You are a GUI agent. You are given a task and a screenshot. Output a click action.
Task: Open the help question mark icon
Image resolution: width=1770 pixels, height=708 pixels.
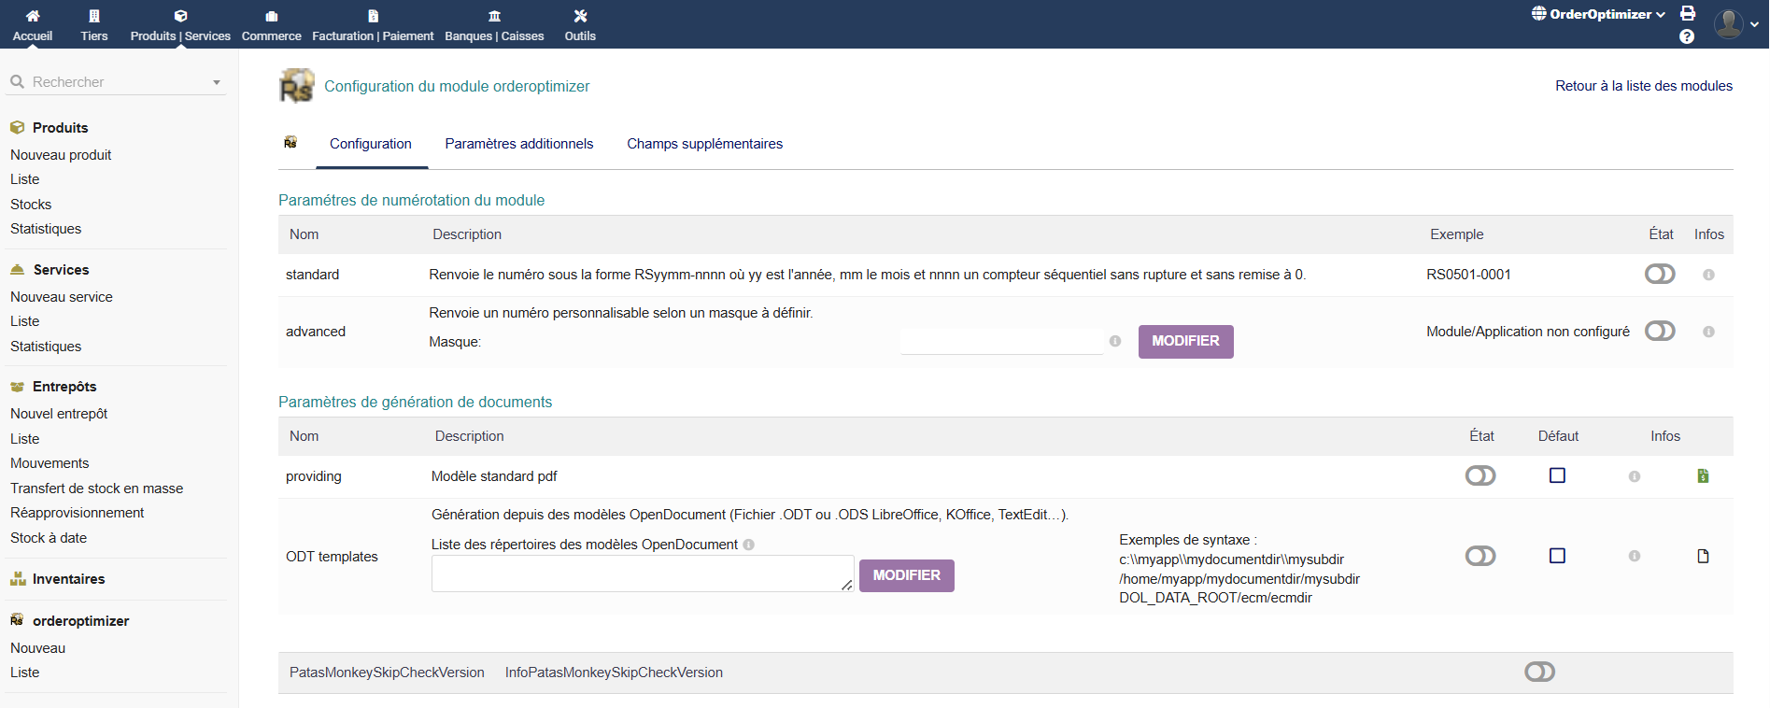(x=1687, y=36)
